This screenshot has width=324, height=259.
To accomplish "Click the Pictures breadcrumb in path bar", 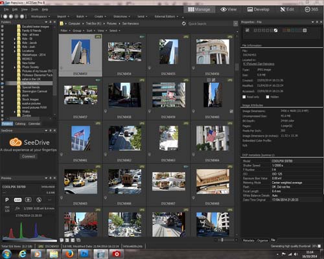I will 111,23.
